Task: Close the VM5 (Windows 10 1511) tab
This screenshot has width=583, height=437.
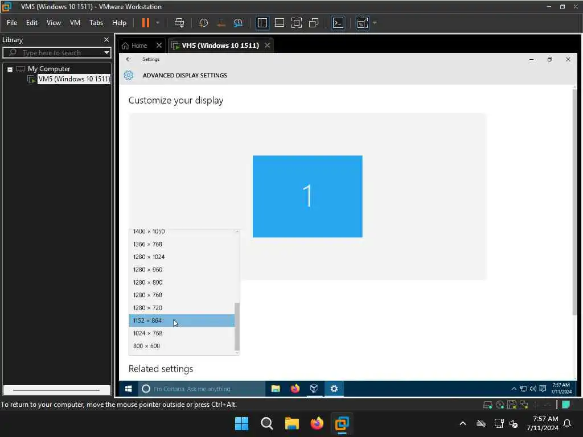Action: click(268, 46)
